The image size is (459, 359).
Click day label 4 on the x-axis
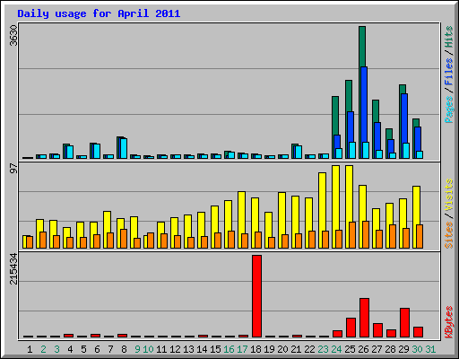70,349
